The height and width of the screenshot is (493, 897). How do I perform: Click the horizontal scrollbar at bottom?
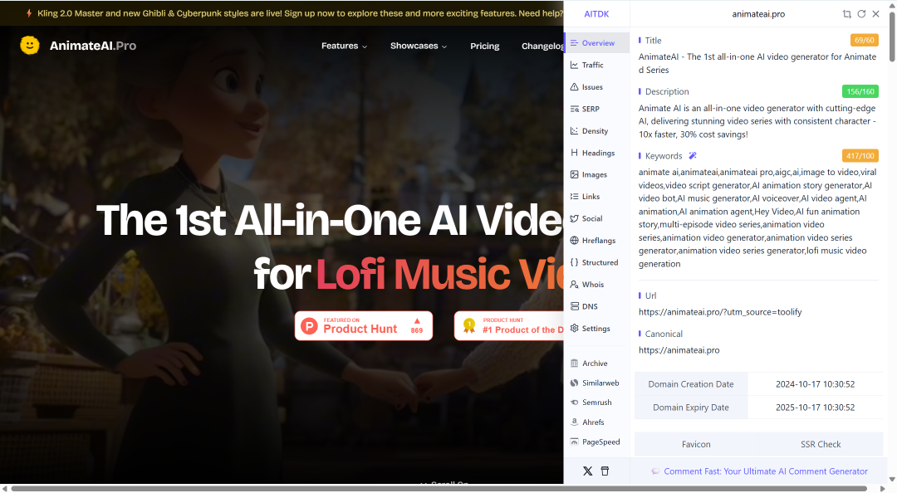439,488
